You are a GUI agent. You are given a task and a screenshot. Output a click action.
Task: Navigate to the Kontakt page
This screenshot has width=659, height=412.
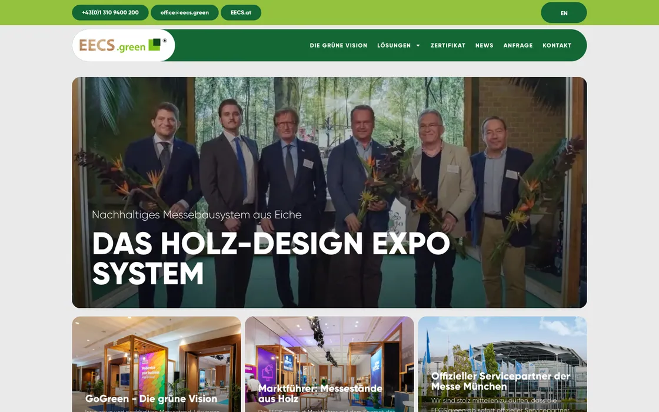click(x=557, y=45)
